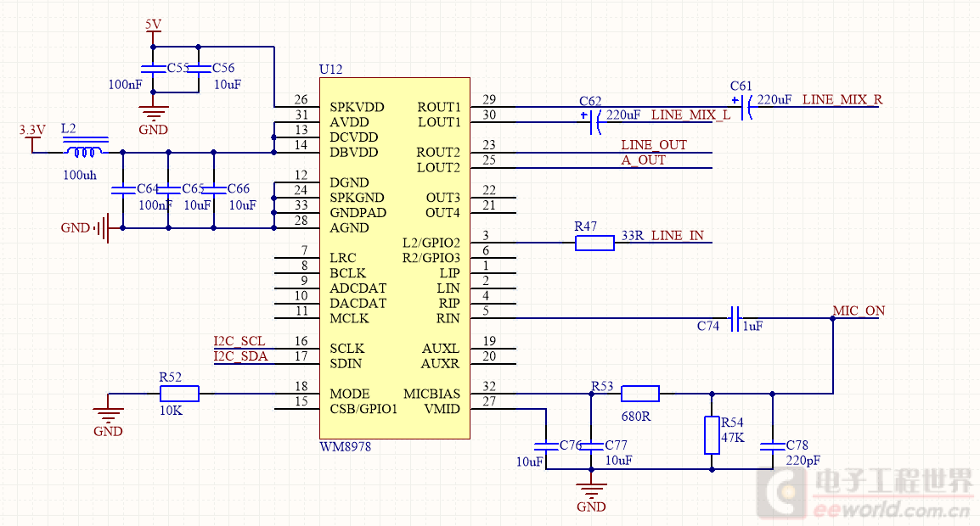Image resolution: width=980 pixels, height=526 pixels.
Task: Select the L2 inductor symbol
Action: pos(85,148)
